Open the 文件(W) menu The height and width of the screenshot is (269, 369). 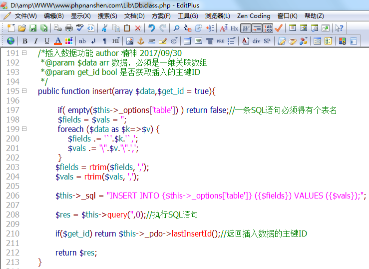point(25,16)
